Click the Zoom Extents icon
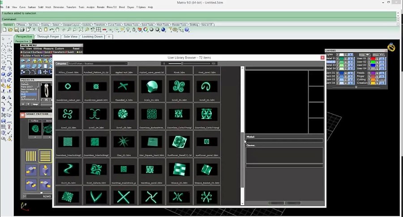403x217 pixels. tap(81, 30)
